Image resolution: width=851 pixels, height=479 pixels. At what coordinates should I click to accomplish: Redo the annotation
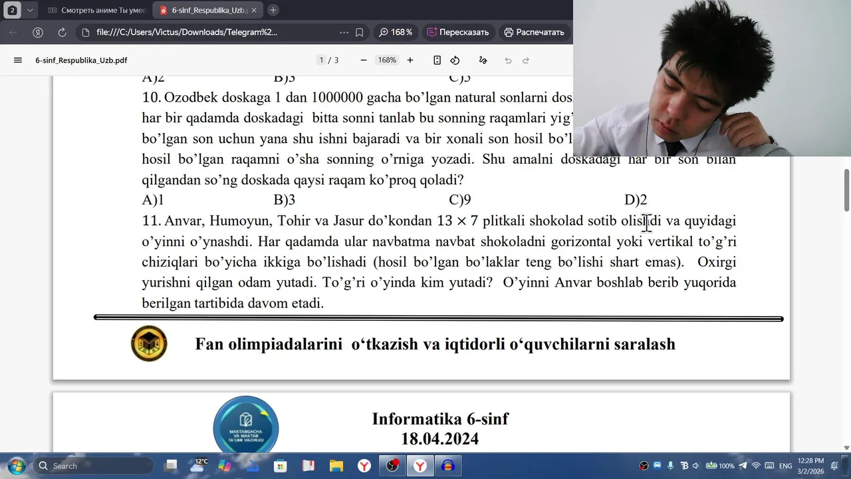pyautogui.click(x=526, y=60)
